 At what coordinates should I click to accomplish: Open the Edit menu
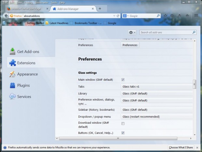12,2
